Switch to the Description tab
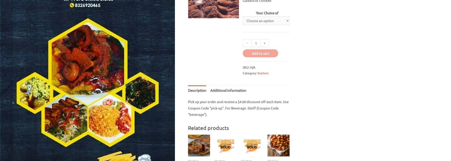Screen dimensions: 451x161 pos(197,90)
